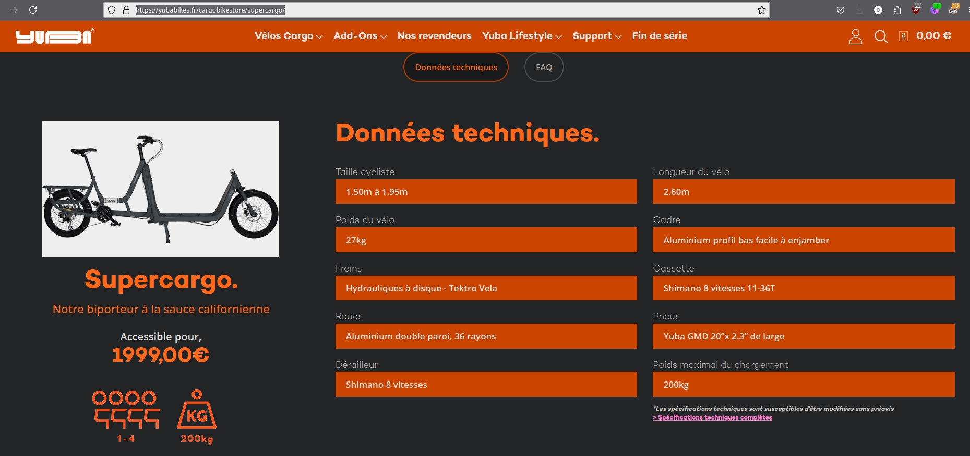The height and width of the screenshot is (456, 970).
Task: Click the Yuba logo
Action: pos(54,36)
